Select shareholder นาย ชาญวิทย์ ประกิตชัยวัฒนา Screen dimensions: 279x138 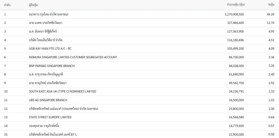tap(48, 83)
